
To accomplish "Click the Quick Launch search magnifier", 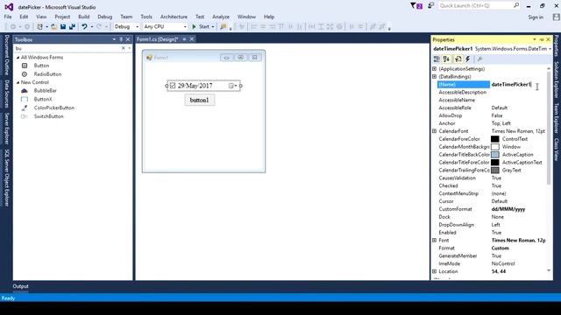I will (x=516, y=5).
